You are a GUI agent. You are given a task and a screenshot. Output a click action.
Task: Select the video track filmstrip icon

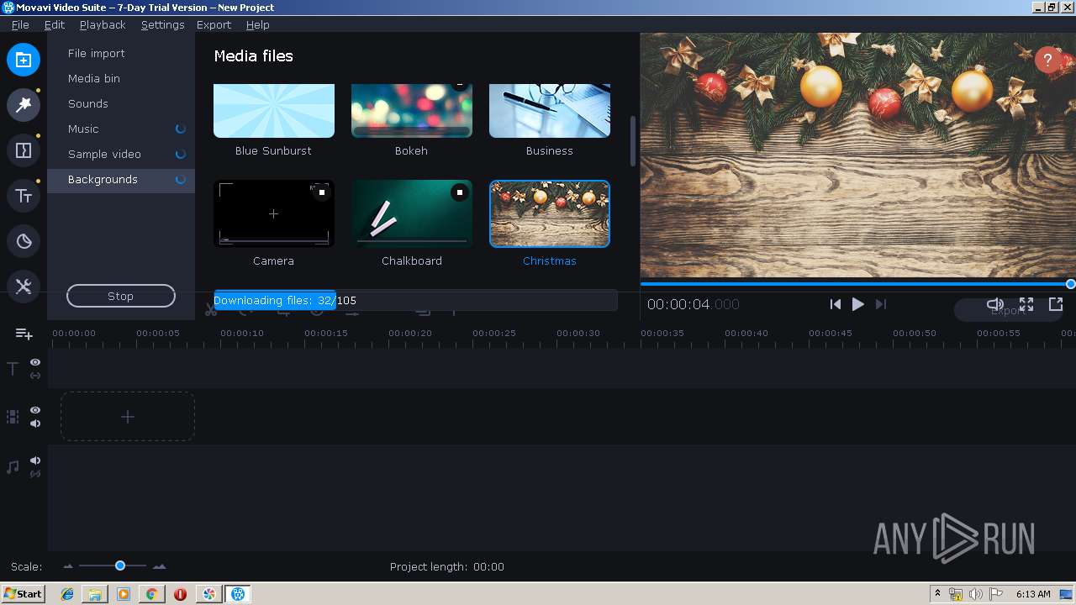coord(13,417)
